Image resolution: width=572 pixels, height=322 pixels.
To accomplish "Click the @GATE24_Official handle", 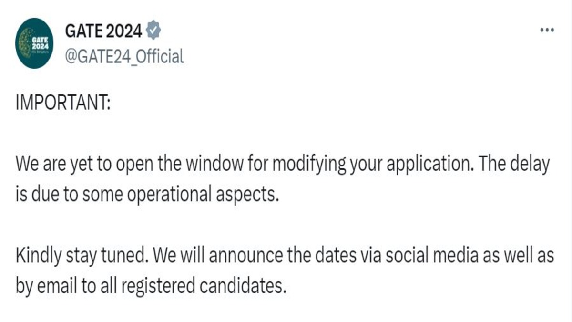I will click(124, 57).
